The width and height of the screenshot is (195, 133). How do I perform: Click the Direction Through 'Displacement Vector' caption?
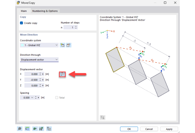122,20
